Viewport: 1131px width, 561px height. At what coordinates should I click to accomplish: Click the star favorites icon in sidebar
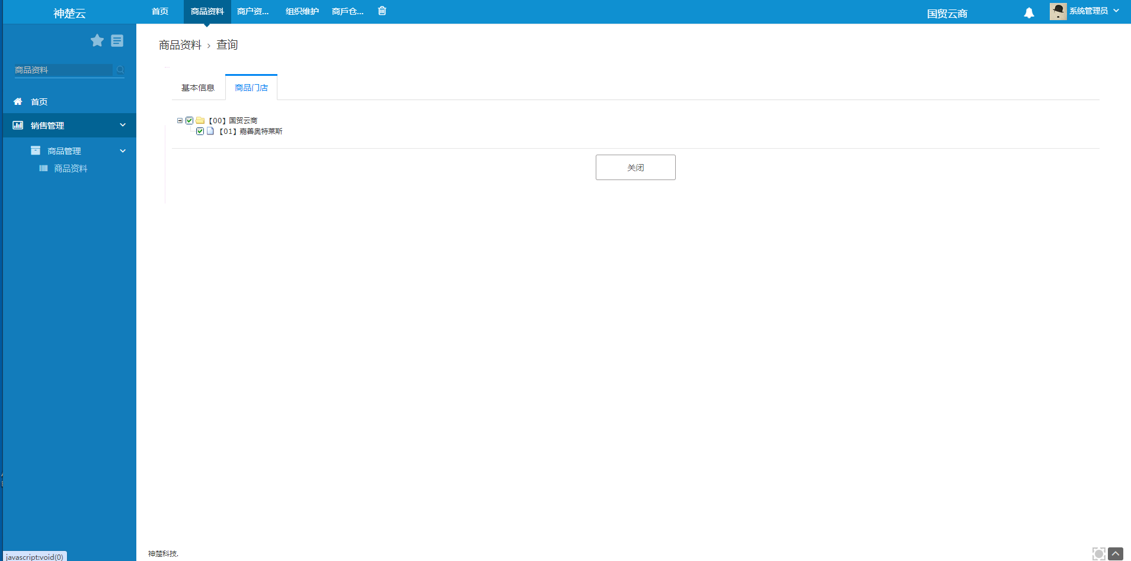[97, 40]
